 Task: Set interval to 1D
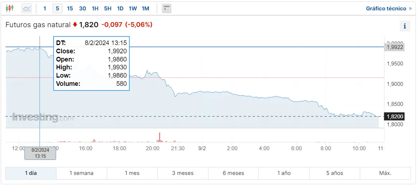(120, 8)
